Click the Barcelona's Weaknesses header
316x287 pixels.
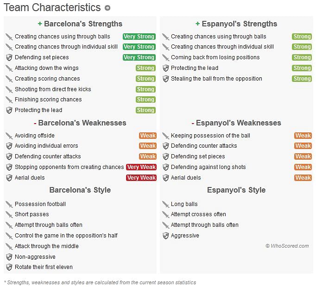click(x=80, y=123)
